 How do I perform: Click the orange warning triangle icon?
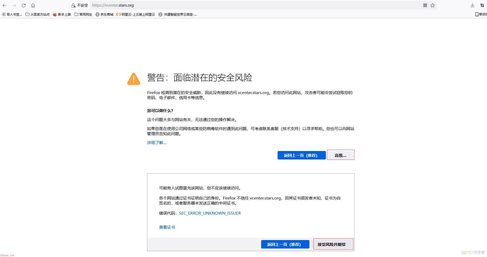pyautogui.click(x=133, y=79)
